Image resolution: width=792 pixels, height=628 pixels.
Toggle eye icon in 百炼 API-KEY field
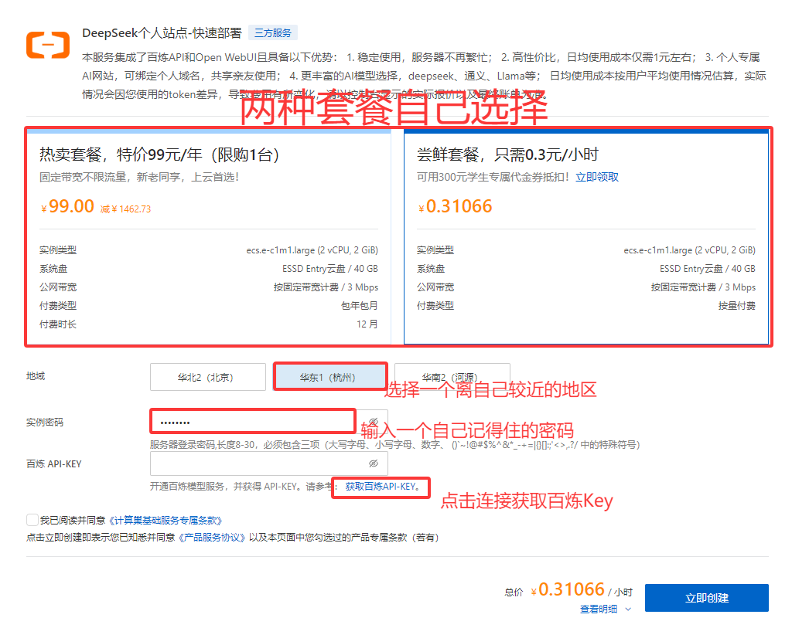click(374, 463)
